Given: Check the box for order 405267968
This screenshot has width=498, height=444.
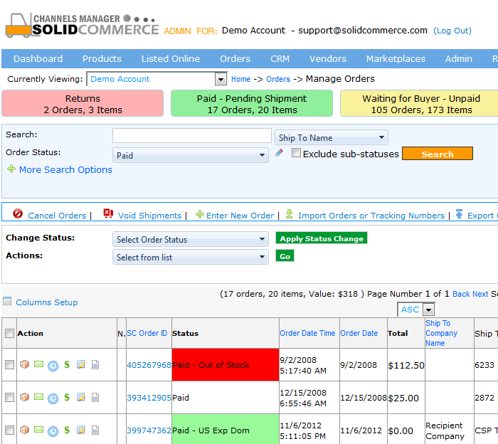Looking at the screenshot, I should click(x=9, y=364).
